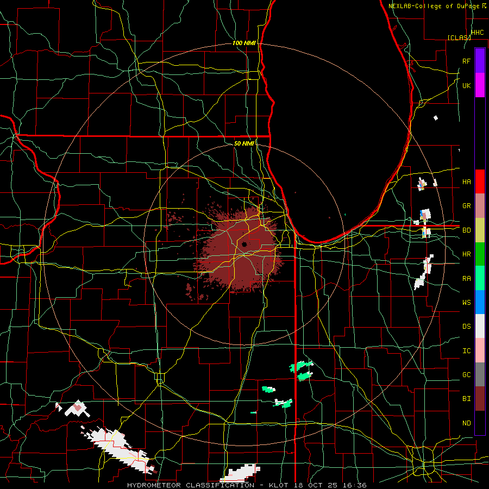Click the BD legend label
The height and width of the screenshot is (489, 489).
click(466, 230)
